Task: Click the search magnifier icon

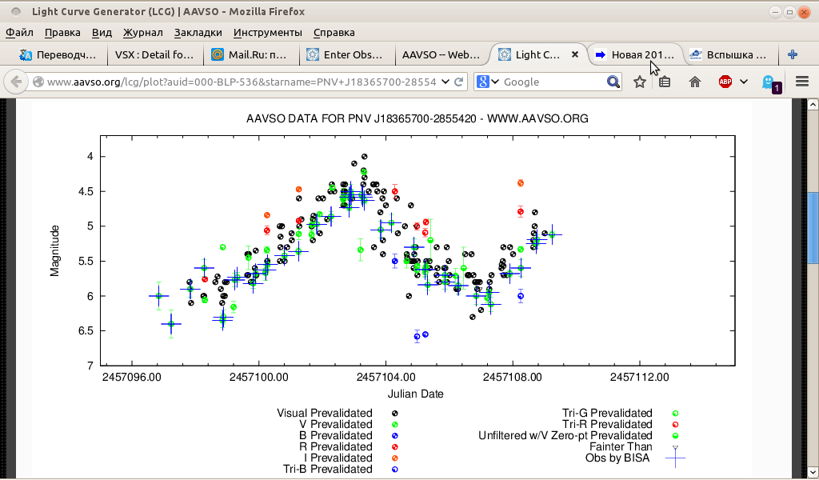Action: point(613,82)
